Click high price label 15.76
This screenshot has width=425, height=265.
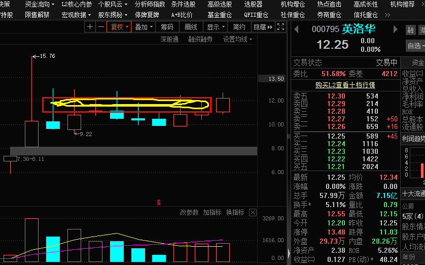point(47,56)
